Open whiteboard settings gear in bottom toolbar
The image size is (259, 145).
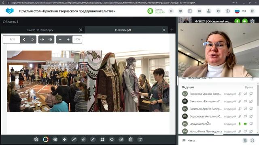pos(36,139)
